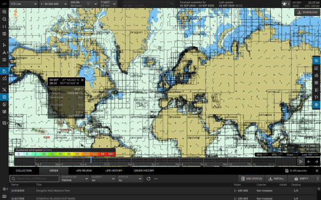This screenshot has height=200, width=321.
Task: Toggle SPD OFF setting
Action: 277,155
